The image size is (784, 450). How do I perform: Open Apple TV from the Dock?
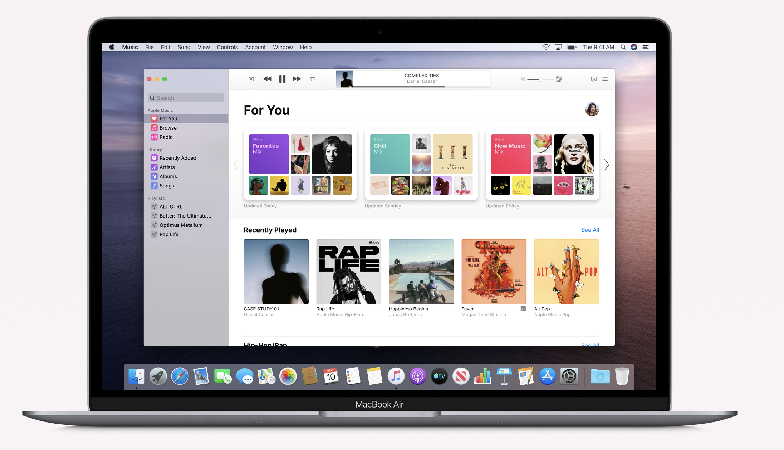point(439,376)
